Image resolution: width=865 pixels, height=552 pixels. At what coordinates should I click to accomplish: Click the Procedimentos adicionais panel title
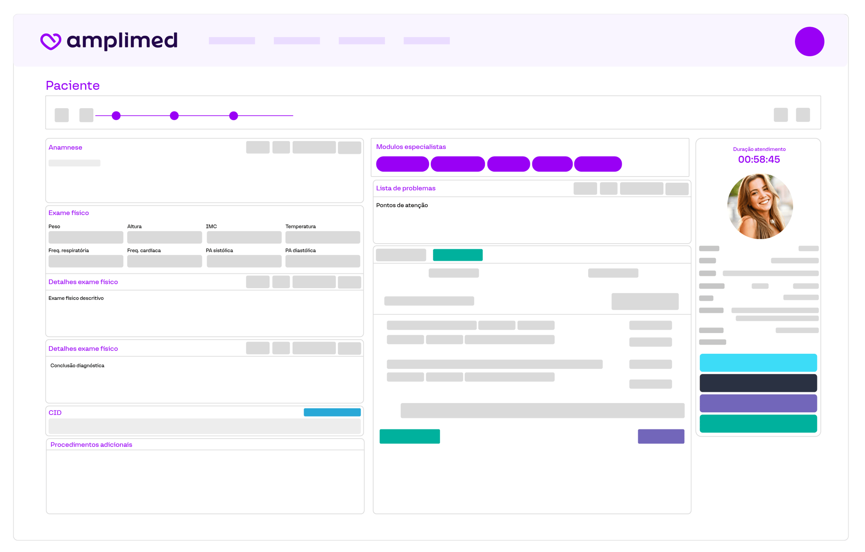tap(91, 445)
